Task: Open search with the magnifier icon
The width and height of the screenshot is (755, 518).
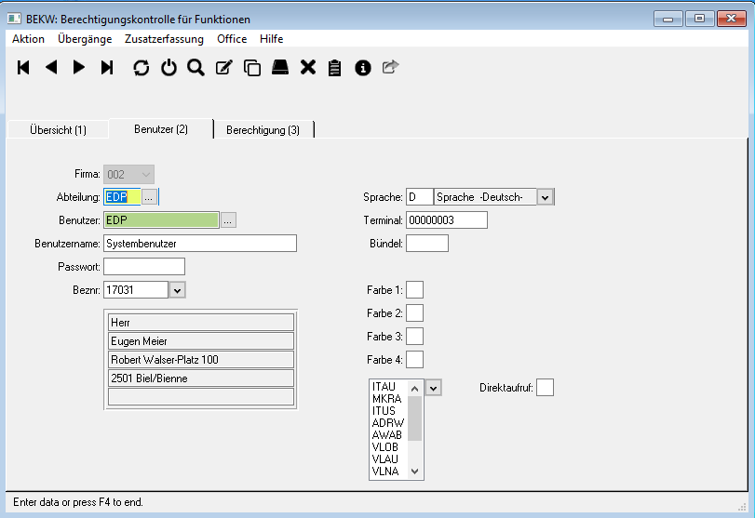Action: pyautogui.click(x=195, y=67)
